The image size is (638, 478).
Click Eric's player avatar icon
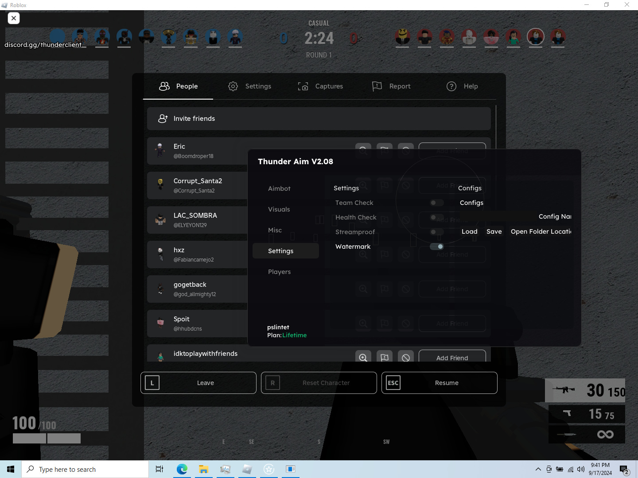point(160,151)
